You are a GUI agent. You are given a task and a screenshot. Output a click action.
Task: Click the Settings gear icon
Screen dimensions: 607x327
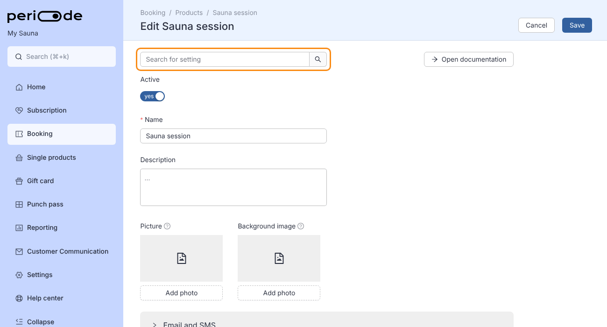(19, 275)
